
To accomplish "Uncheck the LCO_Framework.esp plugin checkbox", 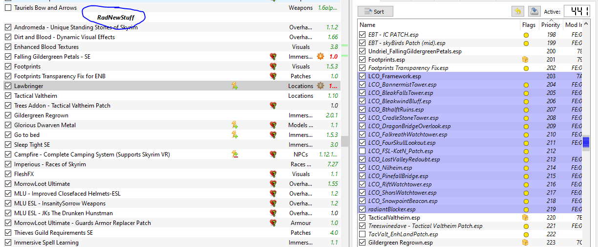I will point(363,76).
